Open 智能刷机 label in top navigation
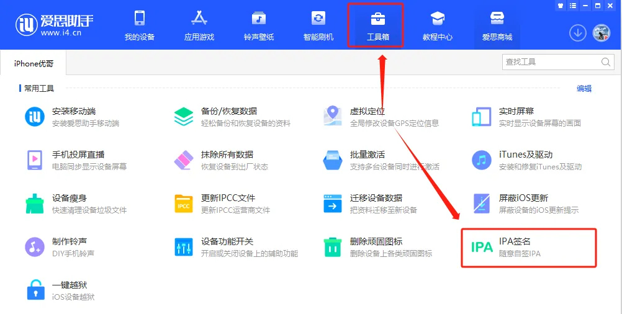This screenshot has width=622, height=314. (318, 37)
